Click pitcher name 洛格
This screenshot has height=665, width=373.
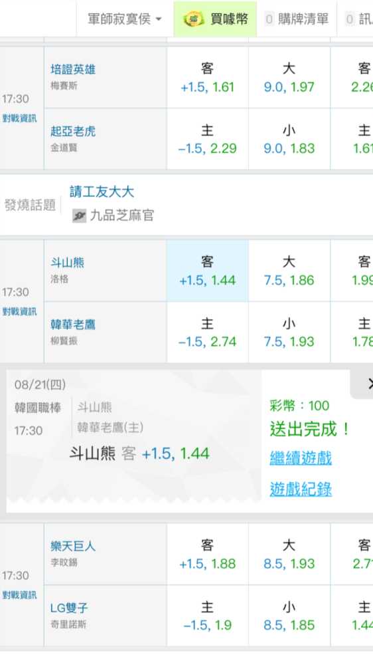(59, 279)
